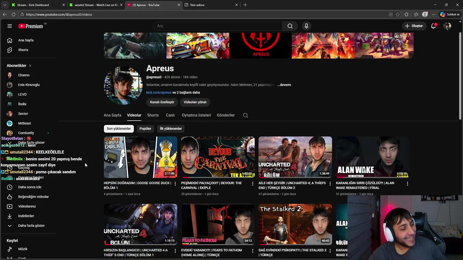Viewport: 463px width, 260px height.
Task: Switch to channel Shorts tab
Action: (x=153, y=115)
